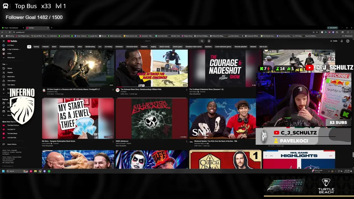Viewport: 354px width, 199px height.
Task: Select the Recently uploaded filter chip
Action: (x=241, y=46)
